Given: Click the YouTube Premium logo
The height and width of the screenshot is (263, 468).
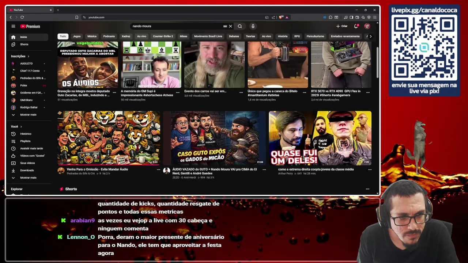Looking at the screenshot, I should coord(30,26).
